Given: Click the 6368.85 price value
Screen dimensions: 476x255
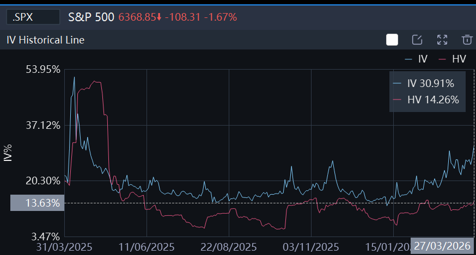Looking at the screenshot, I should click(137, 17).
